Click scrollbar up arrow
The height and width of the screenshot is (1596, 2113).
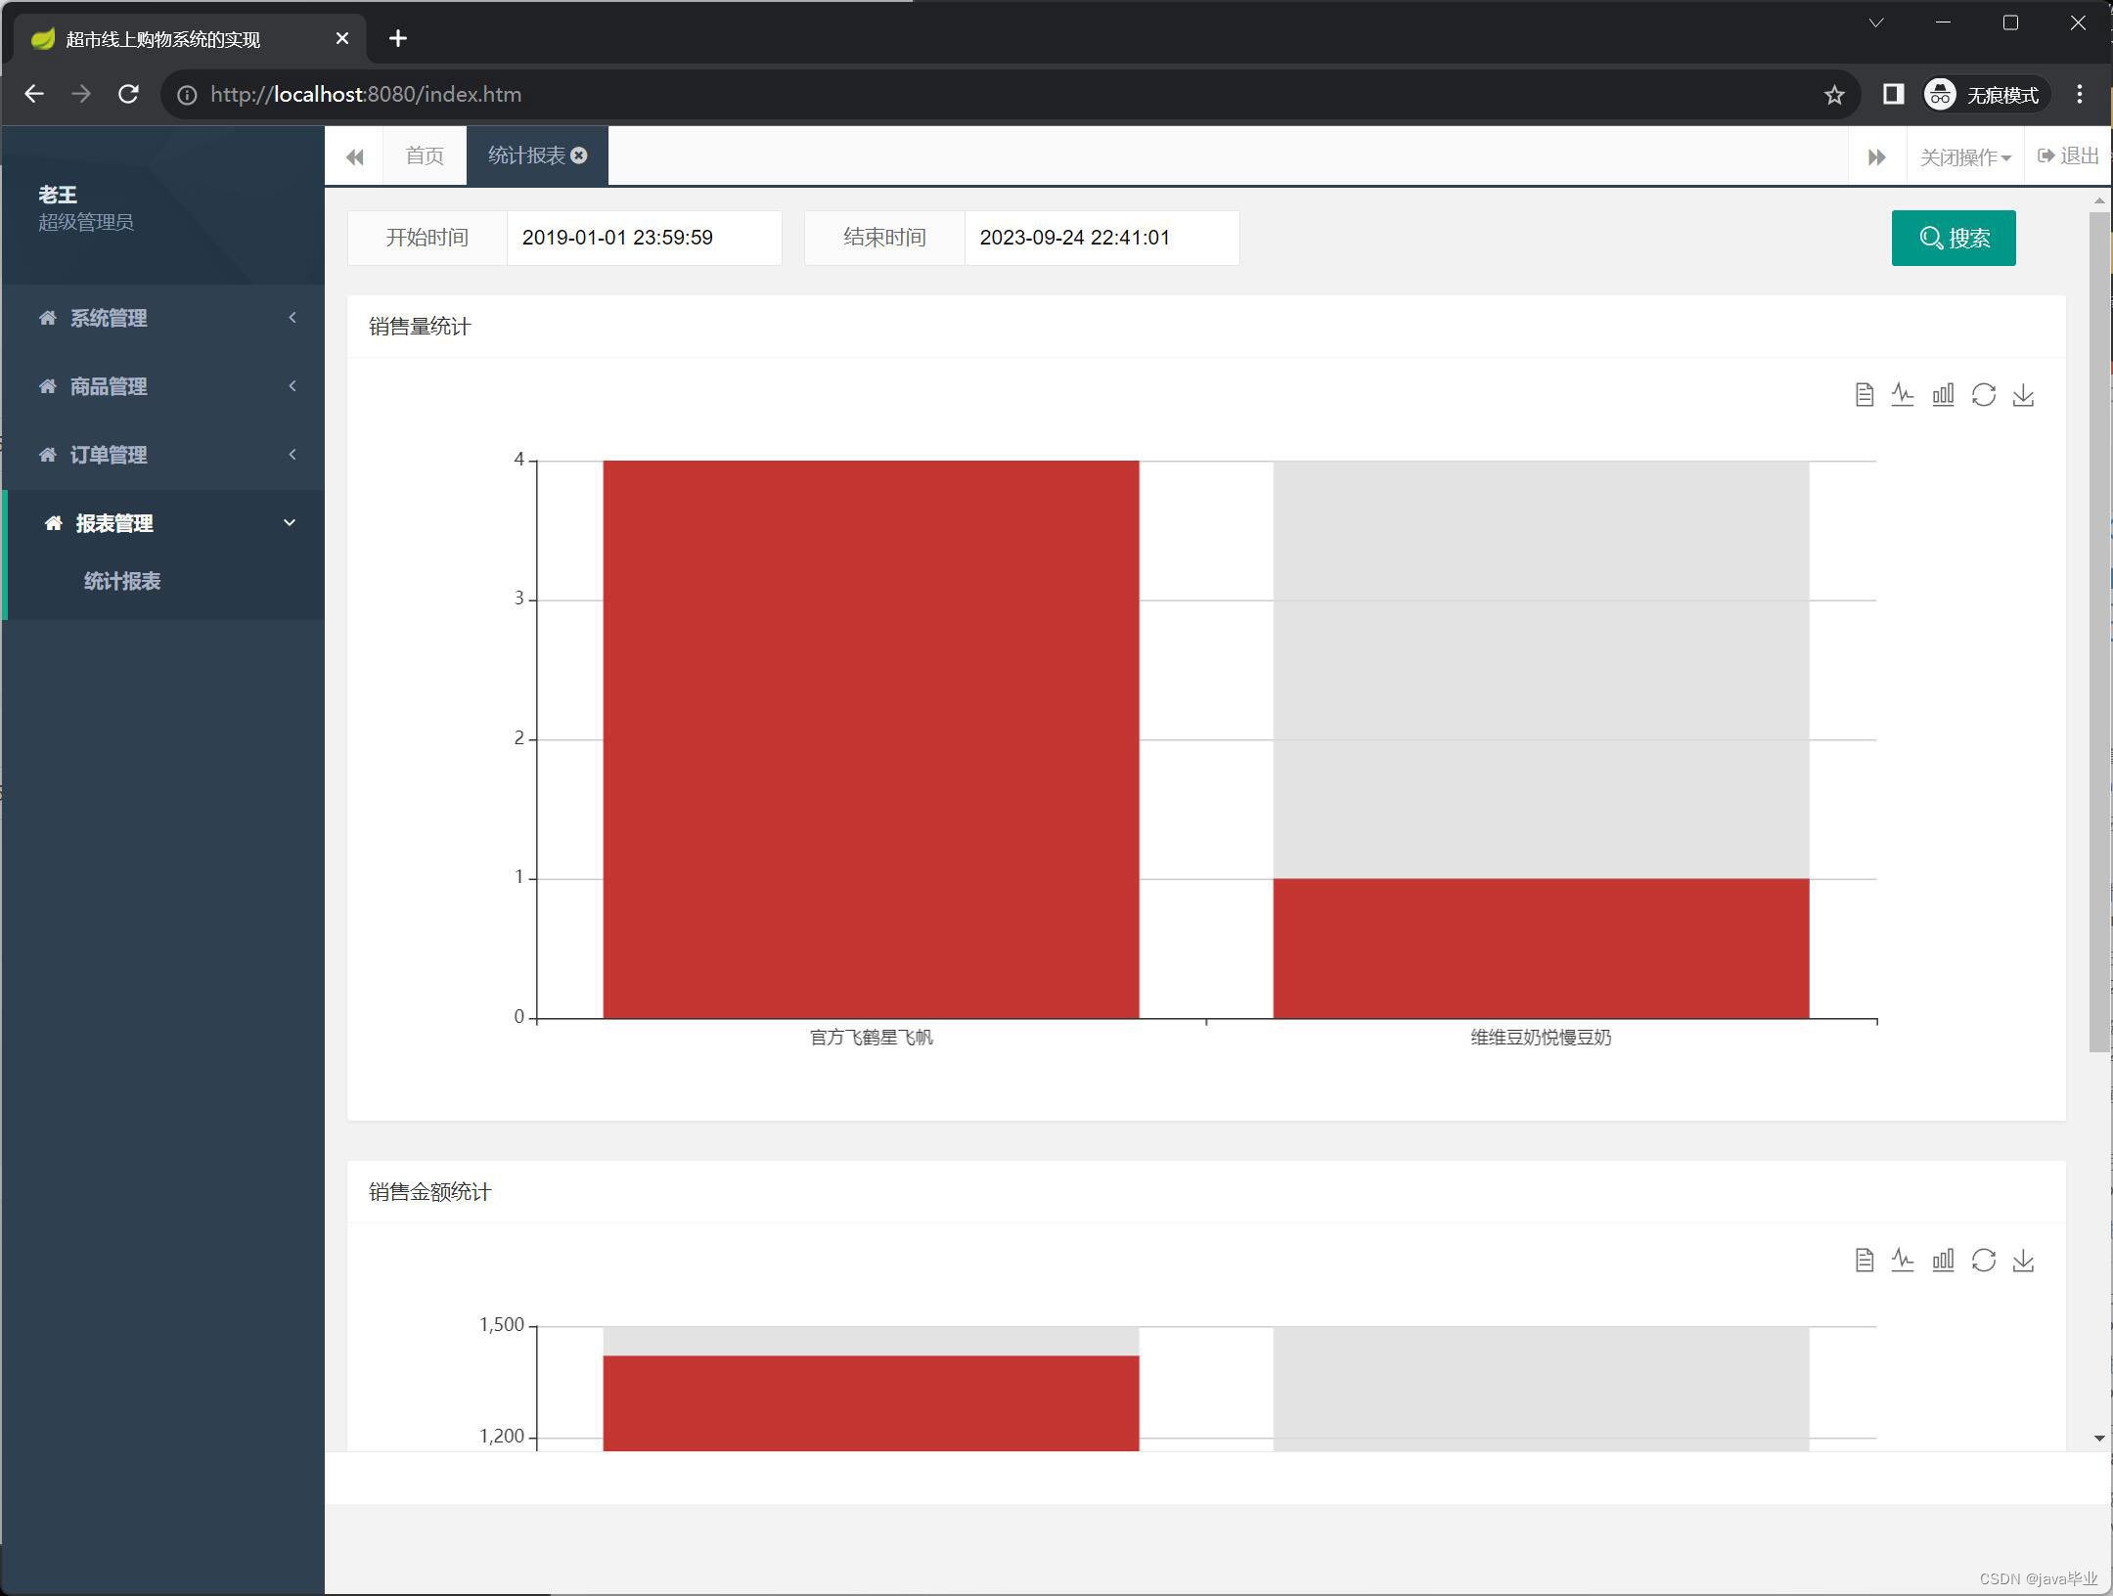pos(2099,200)
